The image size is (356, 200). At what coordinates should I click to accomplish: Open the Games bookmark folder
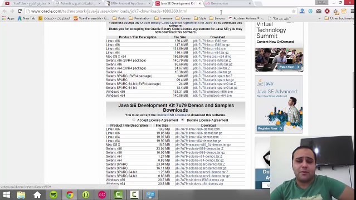pyautogui.click(x=183, y=18)
